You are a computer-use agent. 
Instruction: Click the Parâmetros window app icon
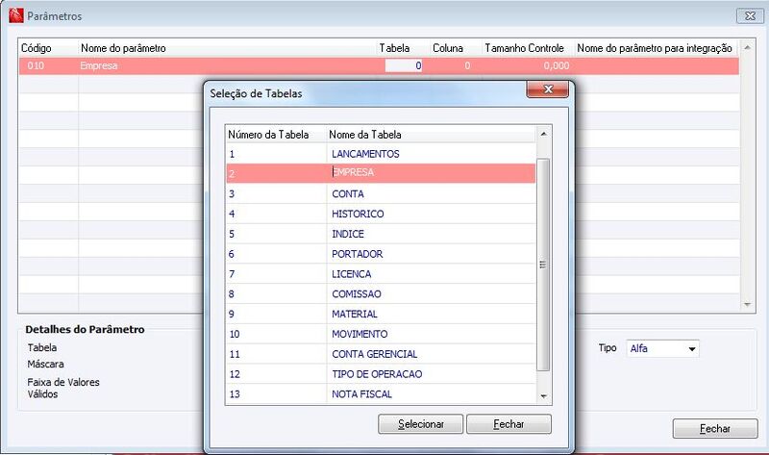(x=15, y=15)
